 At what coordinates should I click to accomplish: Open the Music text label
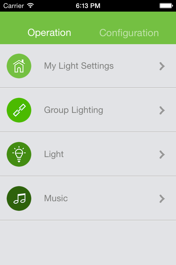56,198
